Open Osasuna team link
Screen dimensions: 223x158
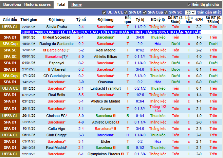point(106,82)
